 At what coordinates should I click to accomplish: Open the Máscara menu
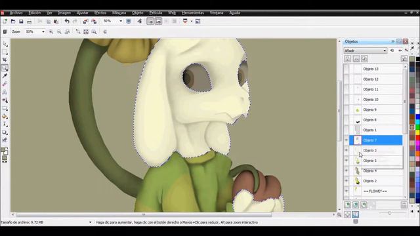(119, 13)
